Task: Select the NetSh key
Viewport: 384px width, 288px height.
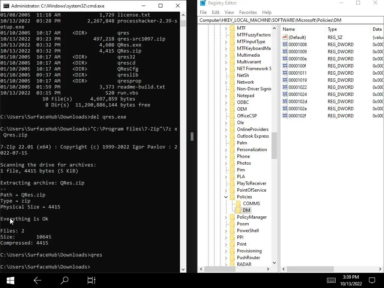Action: [x=243, y=75]
